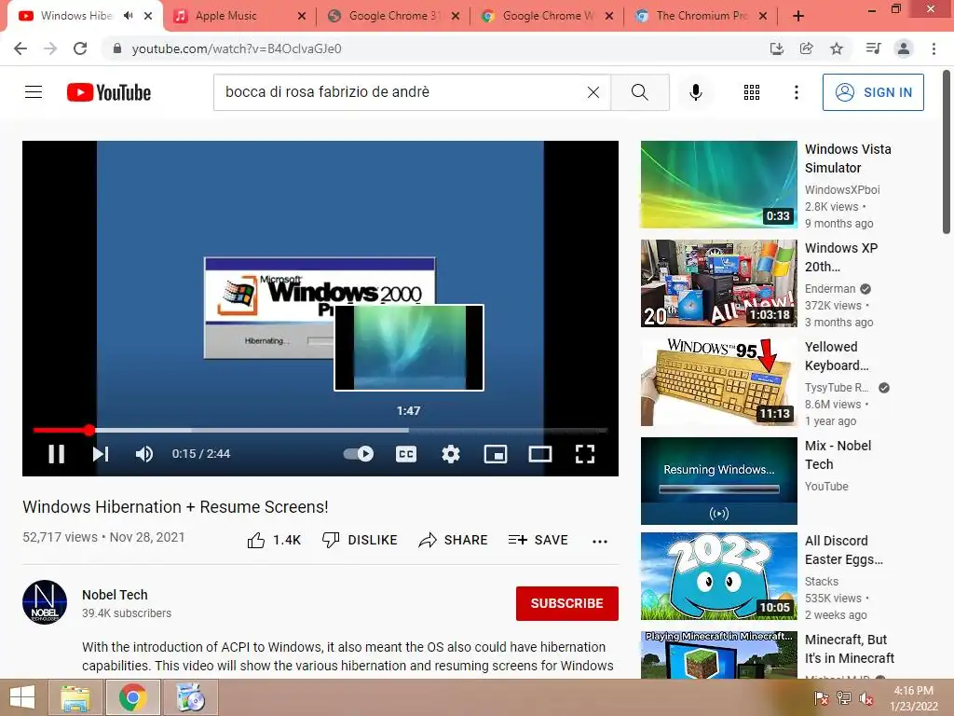Click the DISLIKE thumbs down button
Viewport: 954px width, 716px height.
pos(360,540)
